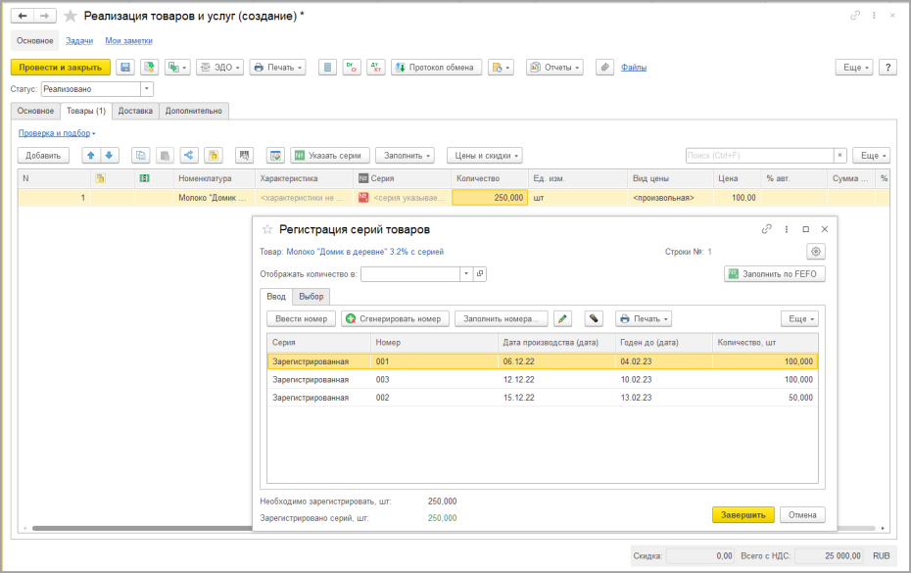Save the document with the floppy icon
The image size is (911, 573).
[x=125, y=68]
